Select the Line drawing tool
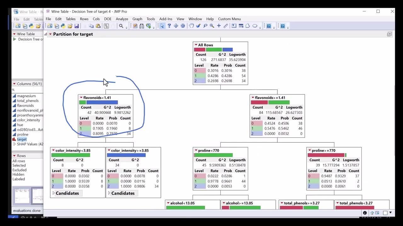The image size is (403, 226). 241,26
